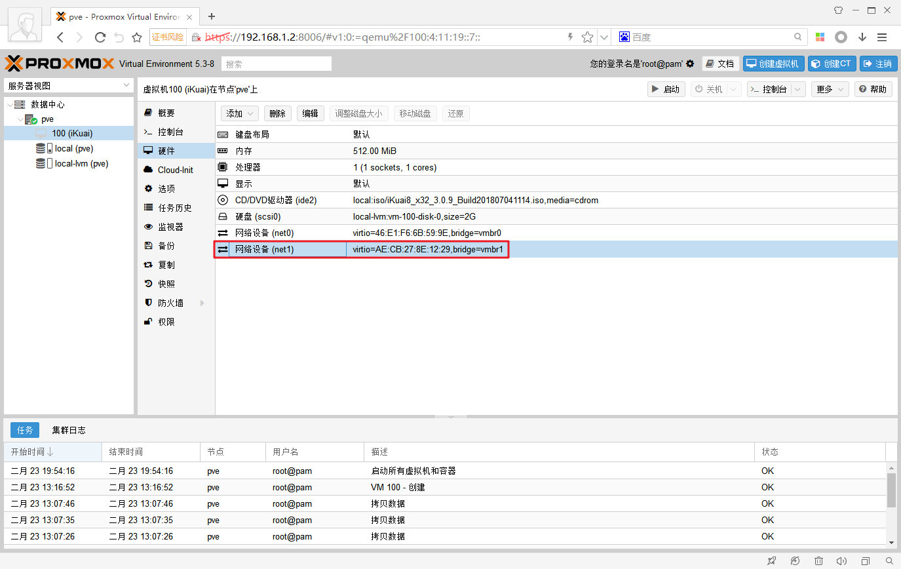Collapse the pve node arrow

[x=21, y=120]
